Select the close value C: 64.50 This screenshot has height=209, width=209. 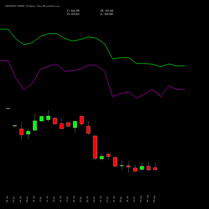click(x=73, y=11)
